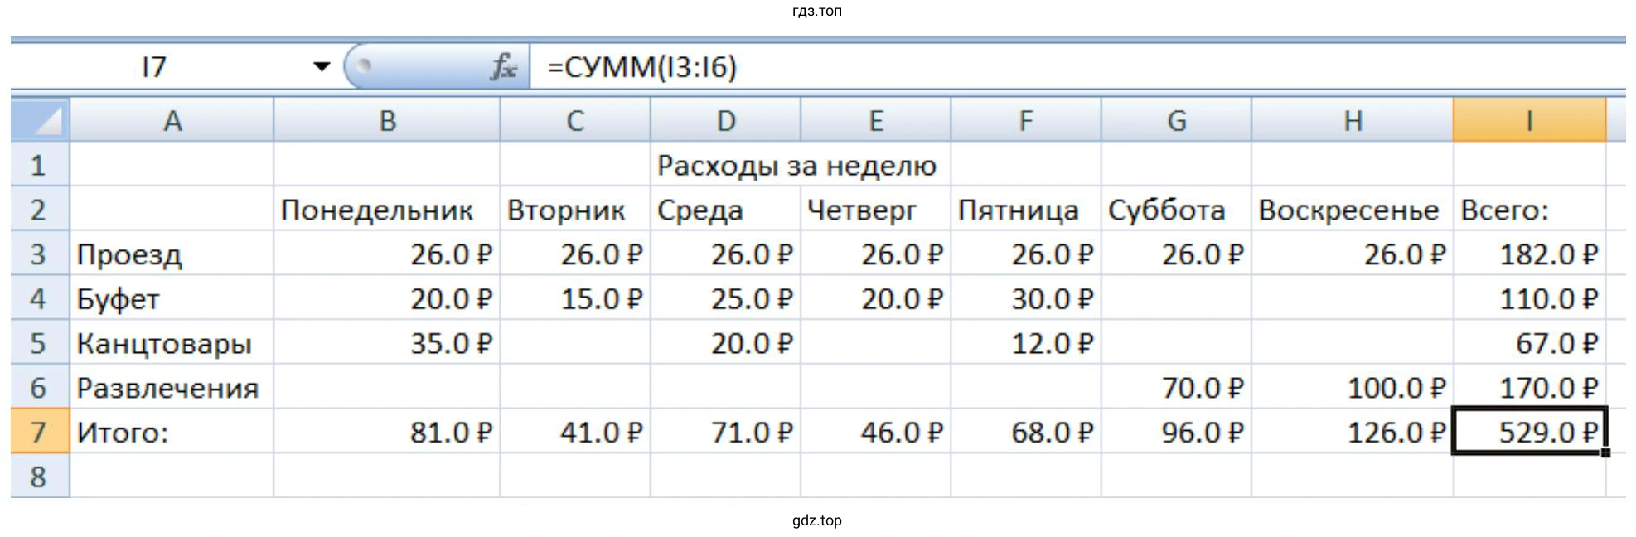Screen dimensions: 1636x537
Task: Select the cell containing 182.0 ₽
Action: click(1528, 254)
